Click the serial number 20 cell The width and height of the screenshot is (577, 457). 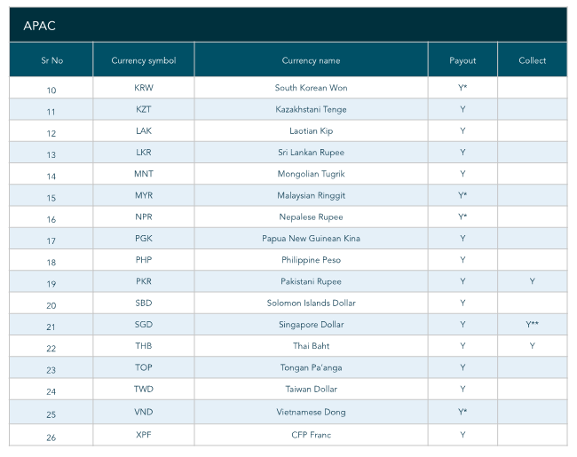point(51,304)
